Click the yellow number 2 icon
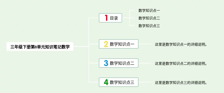This screenshot has height=93, width=224. [x=106, y=44]
